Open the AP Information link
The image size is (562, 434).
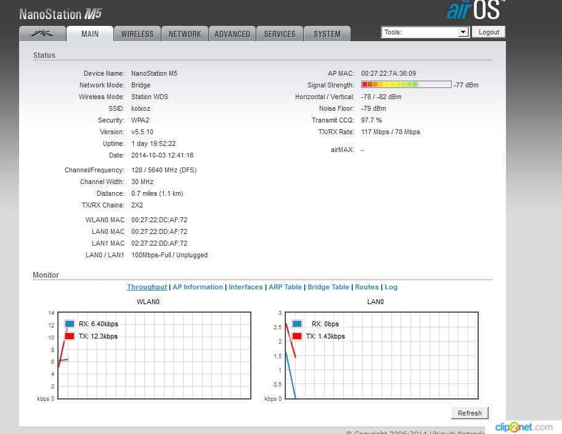[197, 287]
